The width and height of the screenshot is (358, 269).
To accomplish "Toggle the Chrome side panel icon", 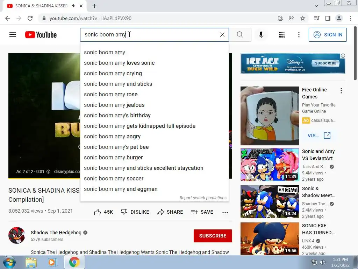I will [x=328, y=18].
